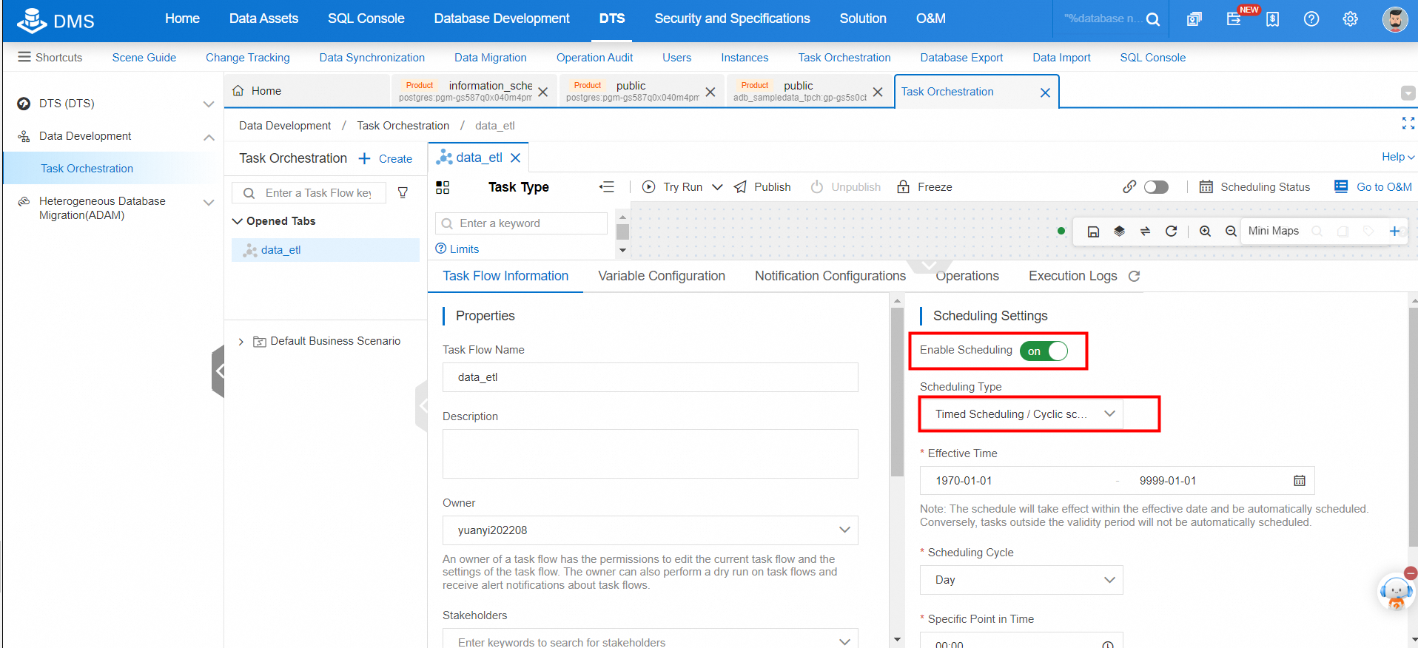Open the Scheduling Status calendar

click(1254, 187)
